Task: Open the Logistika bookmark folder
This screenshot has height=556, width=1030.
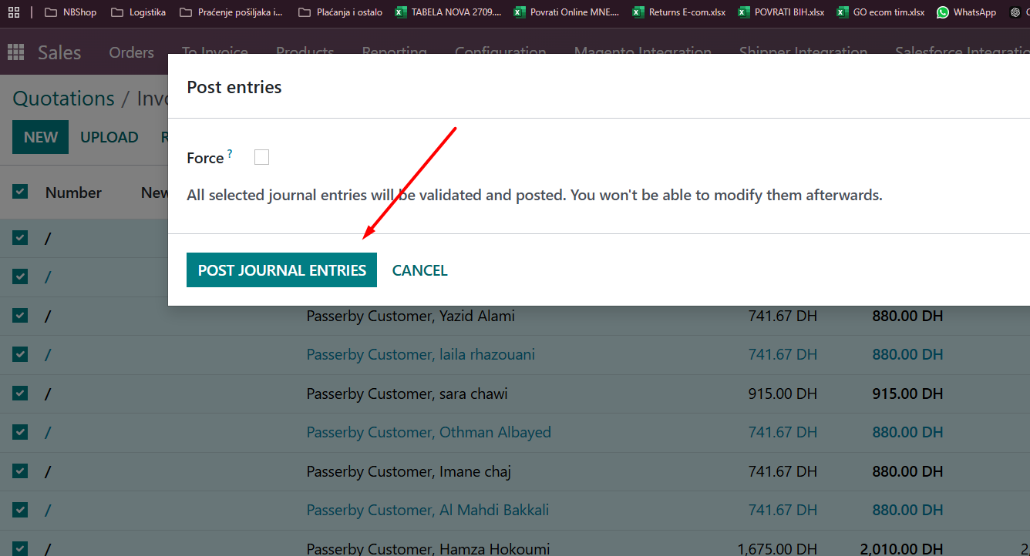Action: (x=138, y=12)
